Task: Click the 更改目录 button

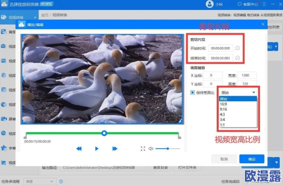Action: click(x=161, y=167)
